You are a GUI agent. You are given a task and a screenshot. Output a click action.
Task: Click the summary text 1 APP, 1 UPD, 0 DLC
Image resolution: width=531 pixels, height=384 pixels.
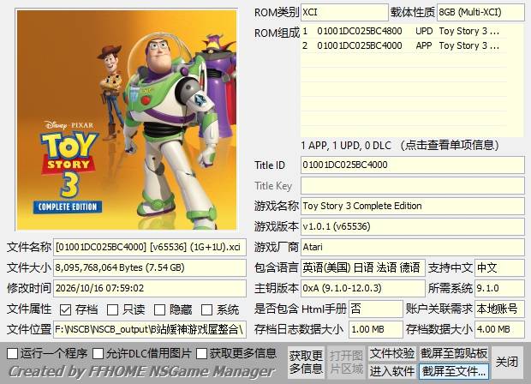tap(346, 146)
